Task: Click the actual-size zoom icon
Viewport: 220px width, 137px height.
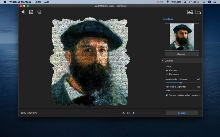Action: 128,113
